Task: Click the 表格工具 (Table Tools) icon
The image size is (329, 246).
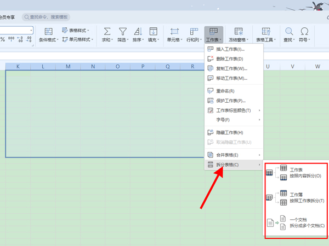Action: click(x=266, y=32)
